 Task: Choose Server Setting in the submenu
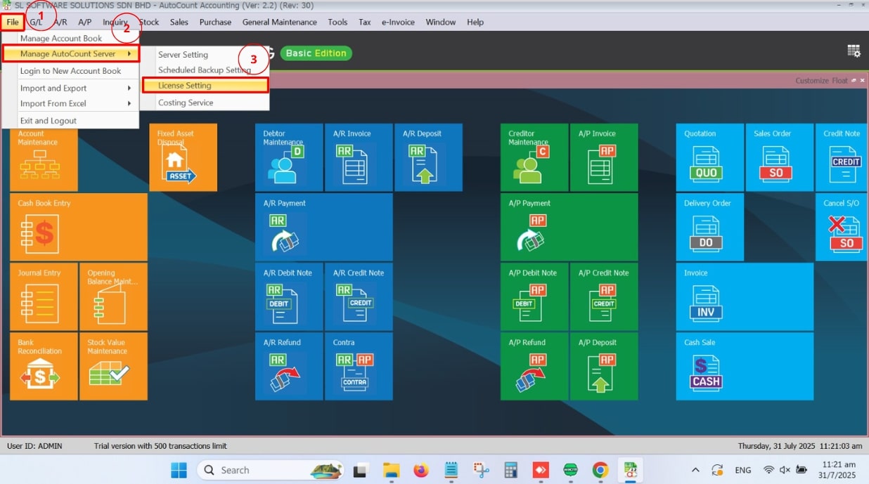click(x=183, y=55)
